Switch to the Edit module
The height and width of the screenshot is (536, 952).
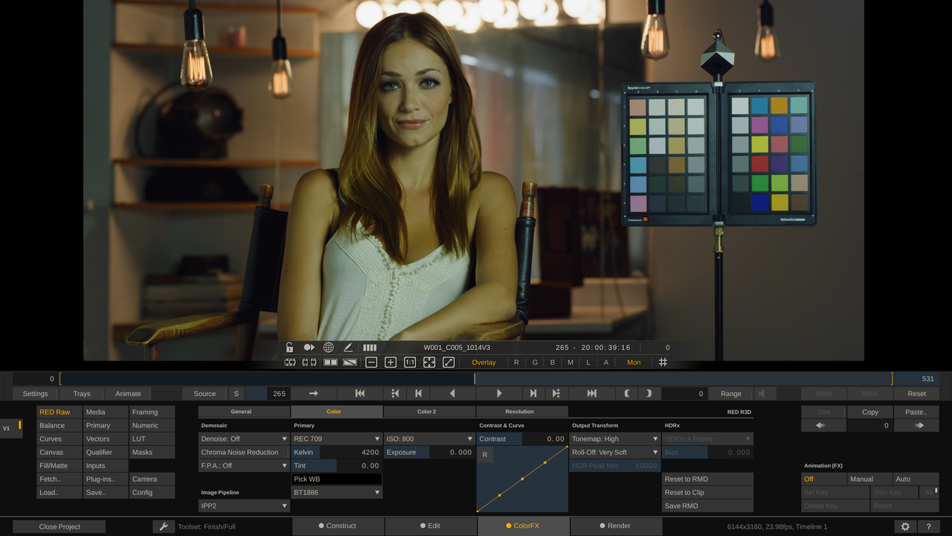tap(430, 526)
